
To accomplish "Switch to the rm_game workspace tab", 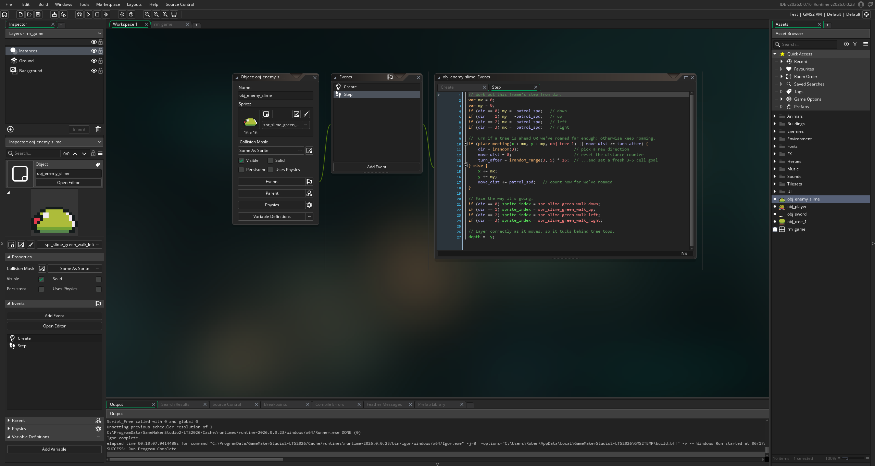I will click(163, 24).
